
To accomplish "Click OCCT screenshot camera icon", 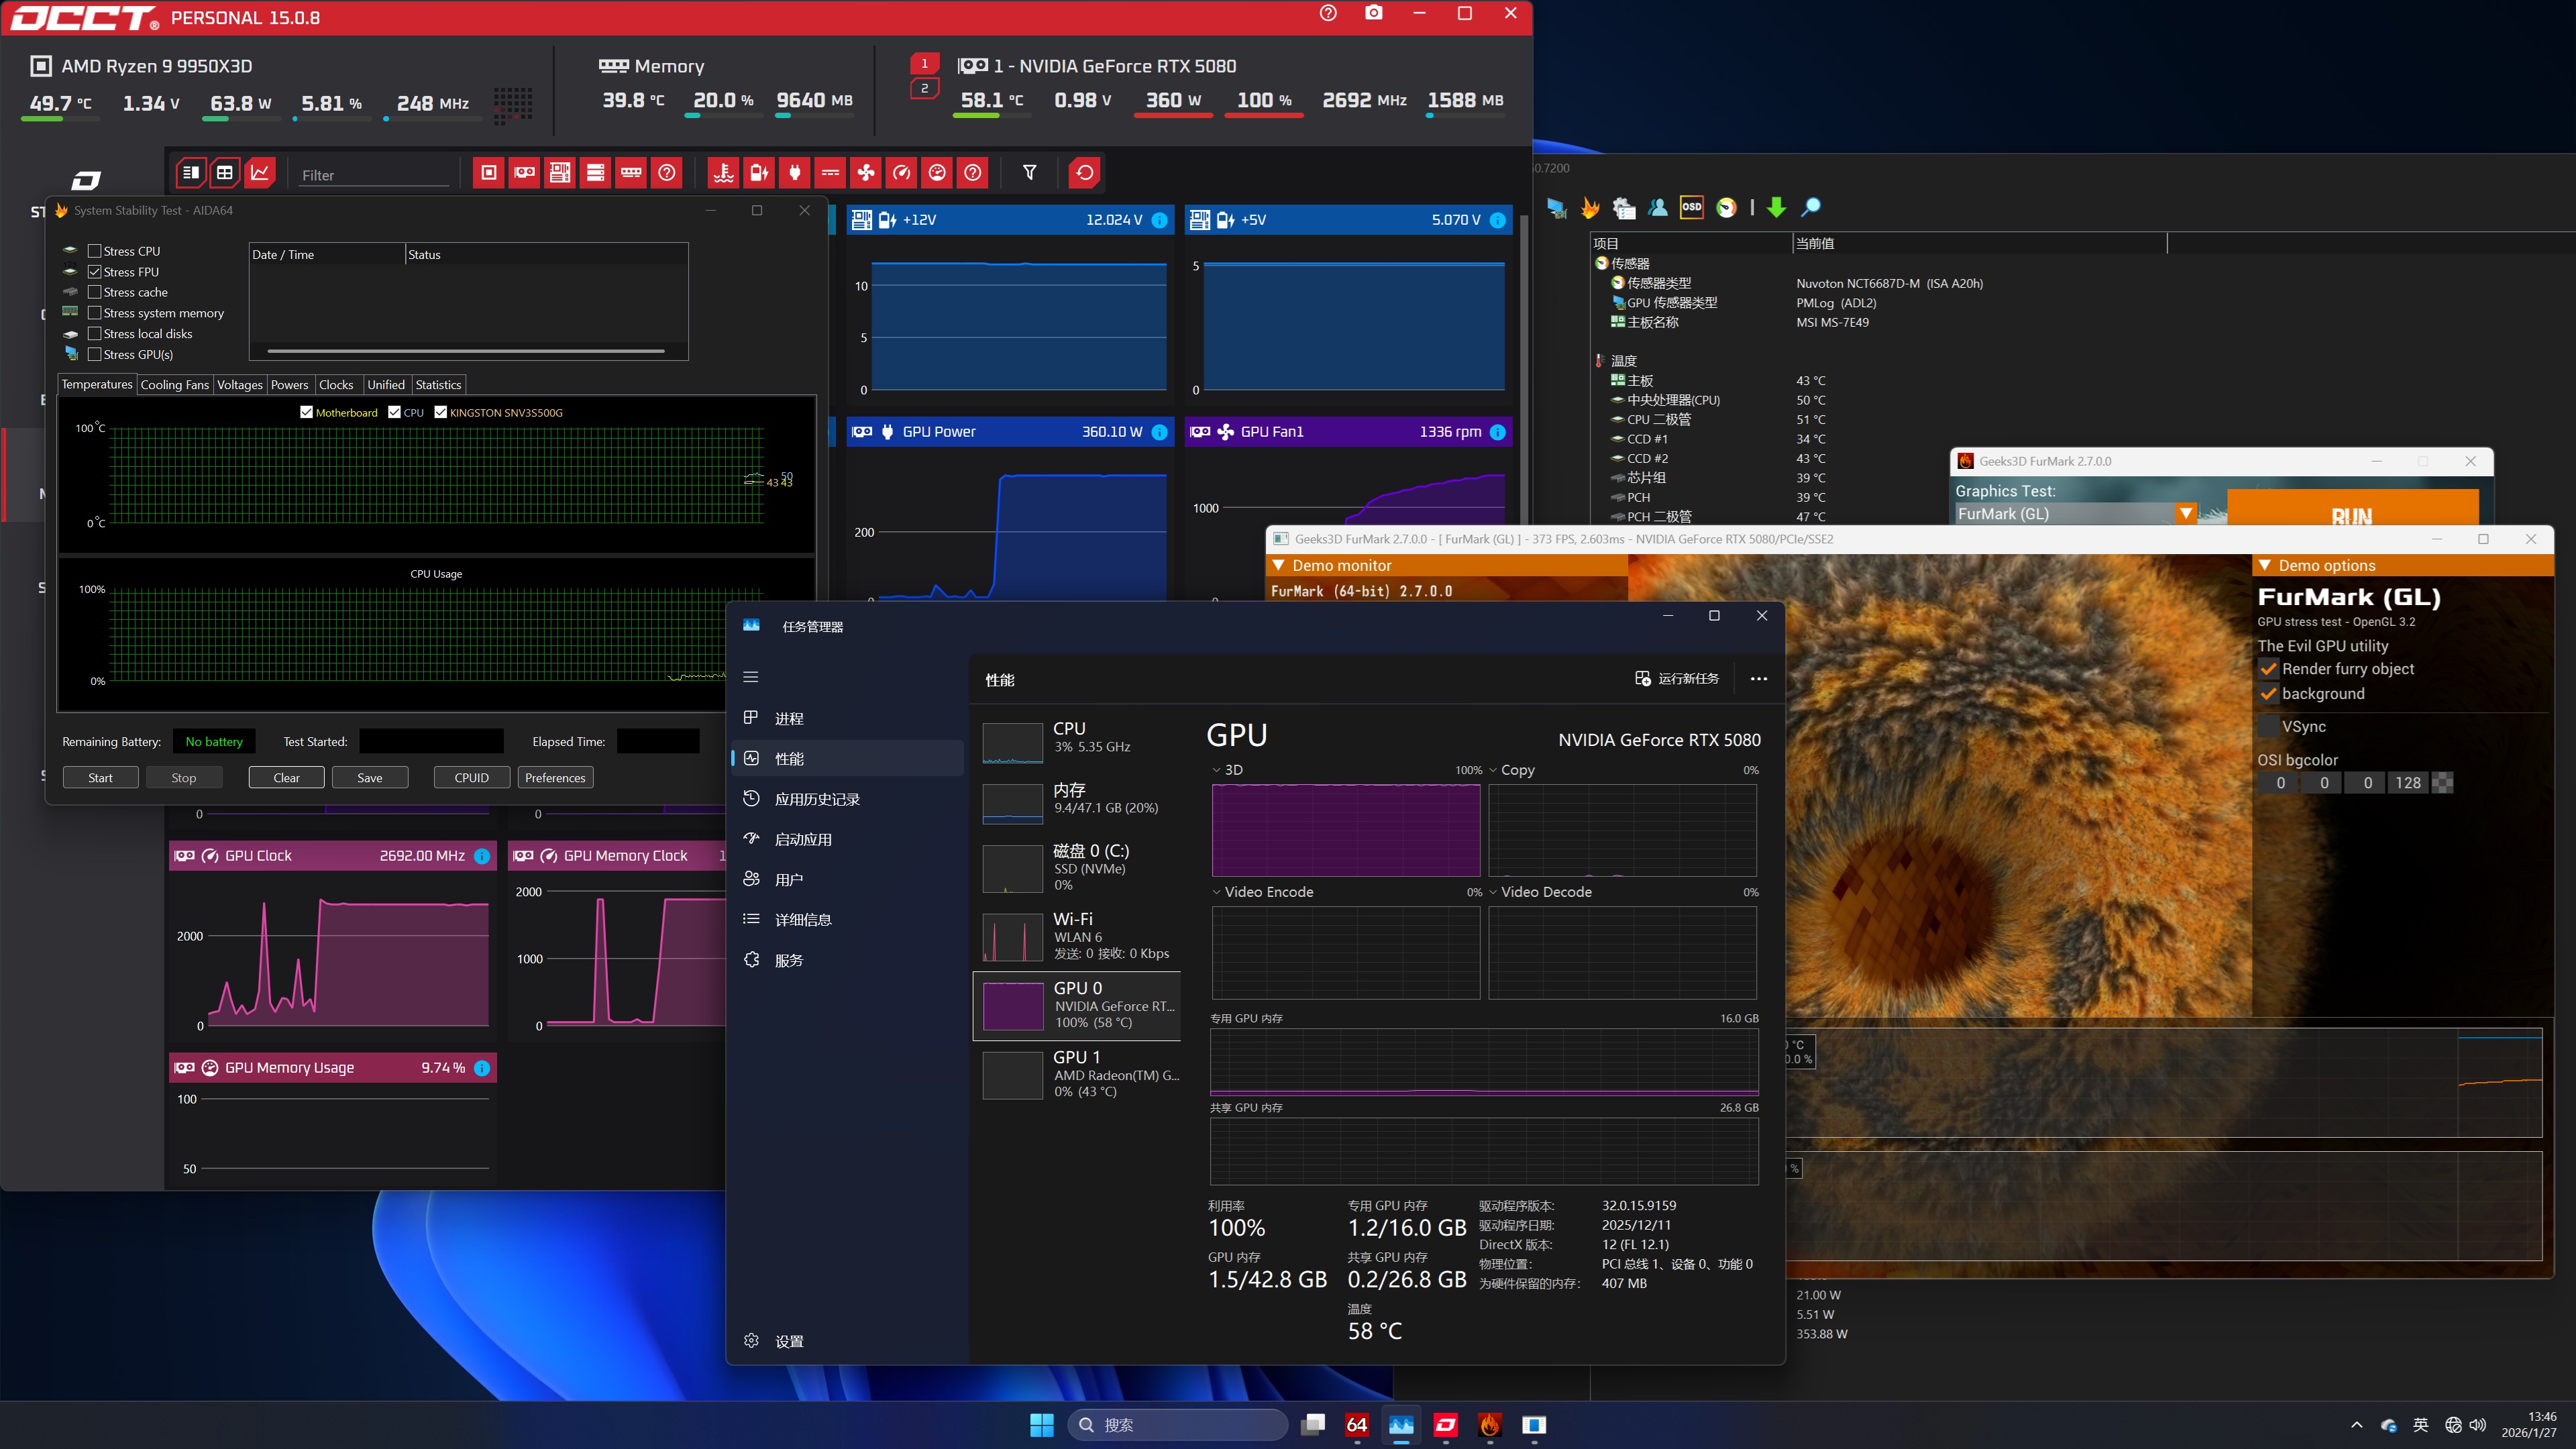I will pyautogui.click(x=1374, y=13).
